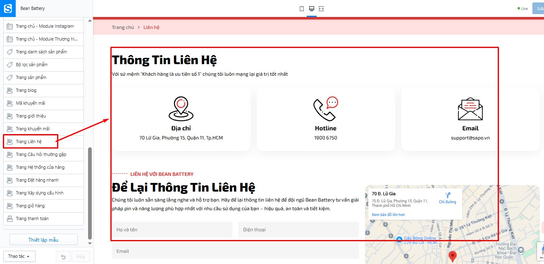
Task: Click the hotline phone icon
Action: click(x=326, y=108)
